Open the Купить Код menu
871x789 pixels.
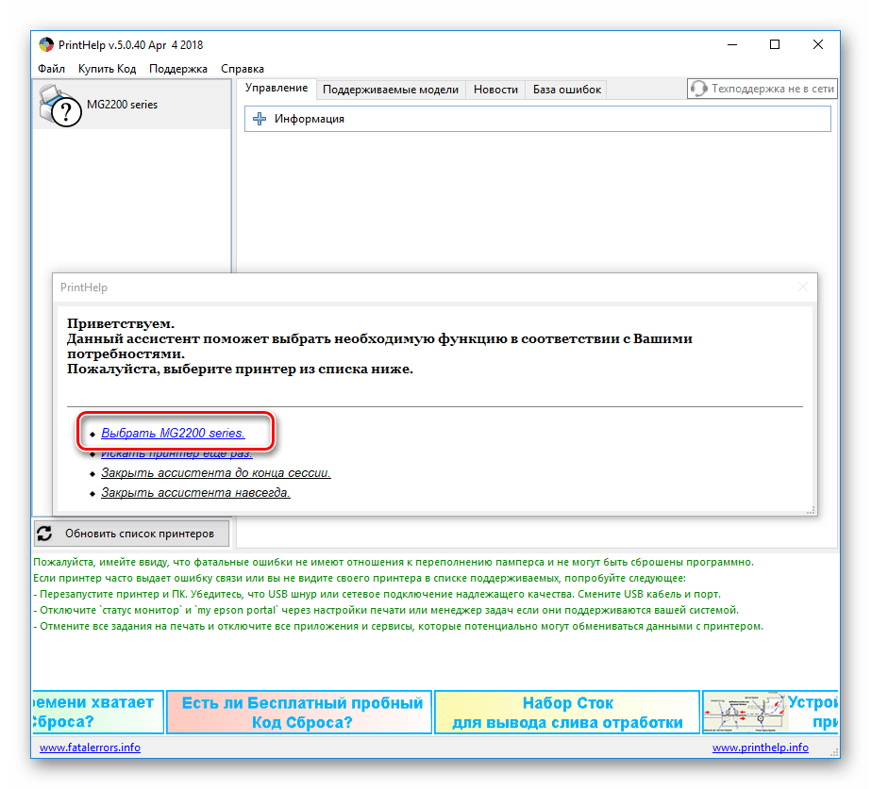click(107, 69)
